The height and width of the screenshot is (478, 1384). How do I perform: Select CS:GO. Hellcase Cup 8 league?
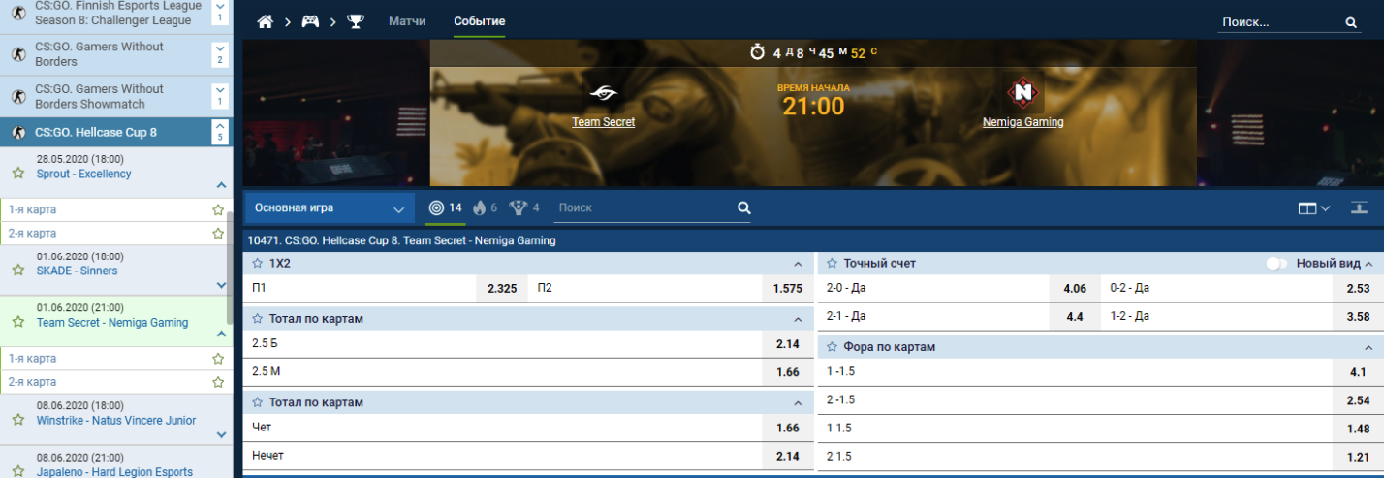coord(116,132)
